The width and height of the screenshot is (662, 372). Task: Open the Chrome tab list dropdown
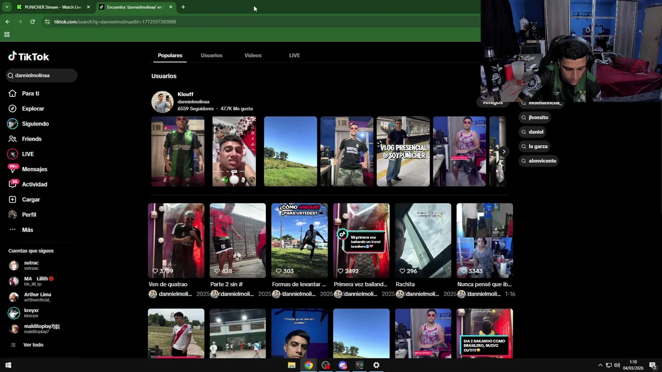tap(7, 7)
